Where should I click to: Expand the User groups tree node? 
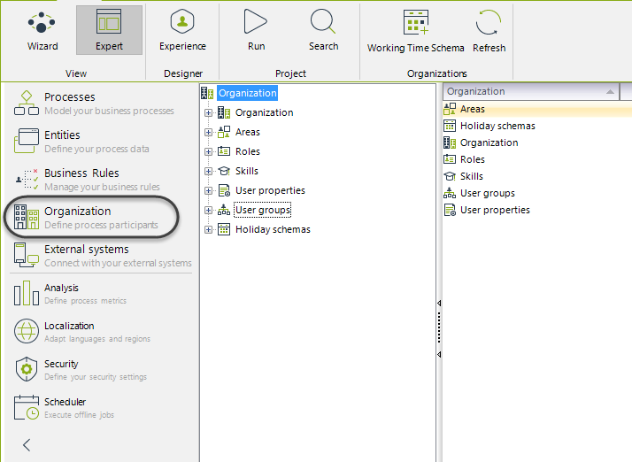[x=208, y=210]
